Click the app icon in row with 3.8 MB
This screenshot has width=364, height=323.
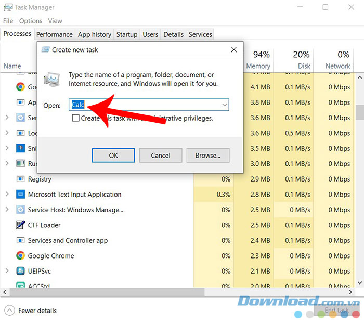click(x=20, y=102)
